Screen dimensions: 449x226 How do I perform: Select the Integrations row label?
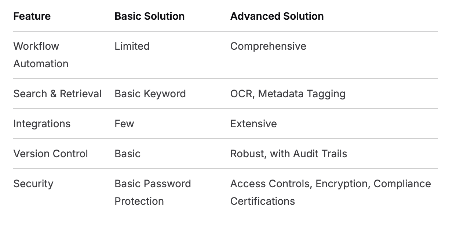tap(42, 124)
